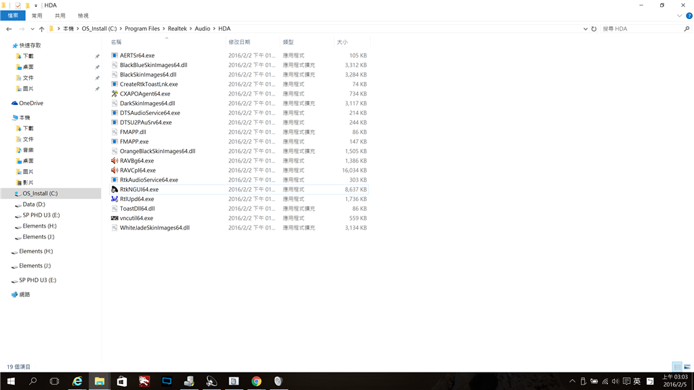694x390 pixels.
Task: Open Task View on taskbar
Action: (x=54, y=381)
